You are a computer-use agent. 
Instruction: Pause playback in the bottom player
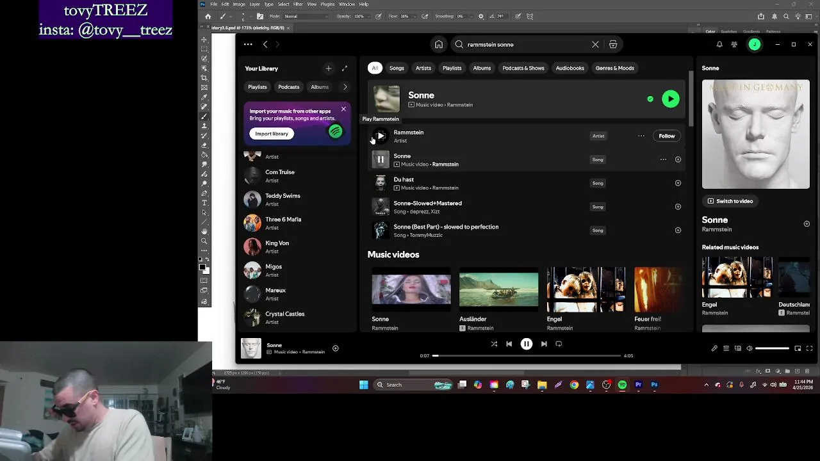[526, 344]
